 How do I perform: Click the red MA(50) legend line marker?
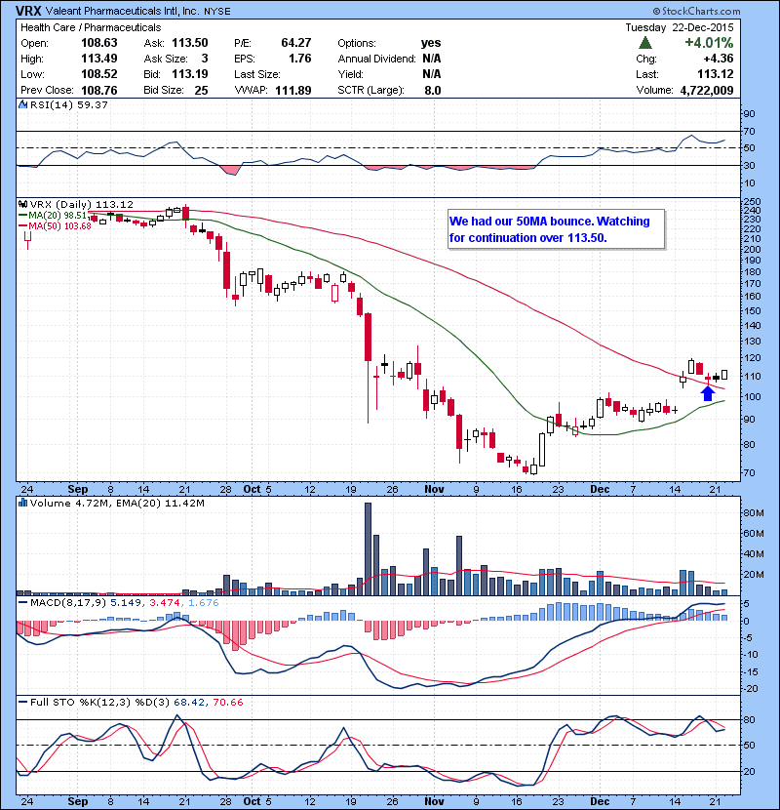22,225
